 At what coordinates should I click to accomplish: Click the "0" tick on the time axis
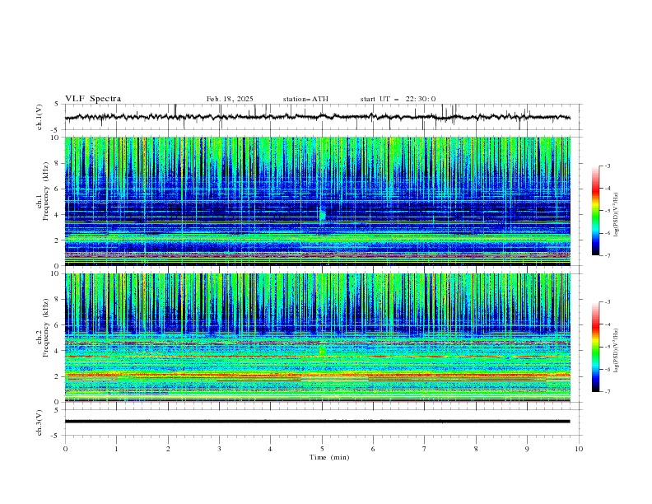(65, 449)
